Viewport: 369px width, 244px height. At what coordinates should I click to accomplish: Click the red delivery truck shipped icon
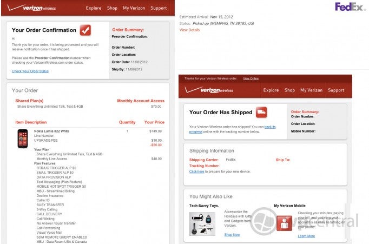click(261, 112)
